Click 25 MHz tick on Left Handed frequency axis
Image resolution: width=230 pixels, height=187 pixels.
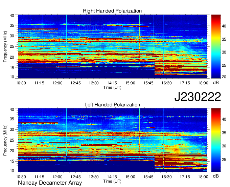point(12,140)
